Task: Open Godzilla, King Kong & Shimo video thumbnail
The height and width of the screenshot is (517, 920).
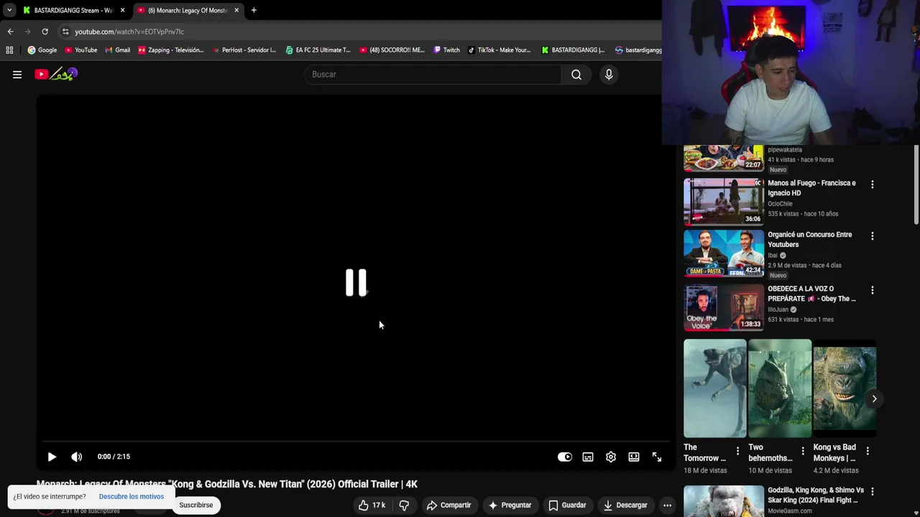Action: coord(723,501)
